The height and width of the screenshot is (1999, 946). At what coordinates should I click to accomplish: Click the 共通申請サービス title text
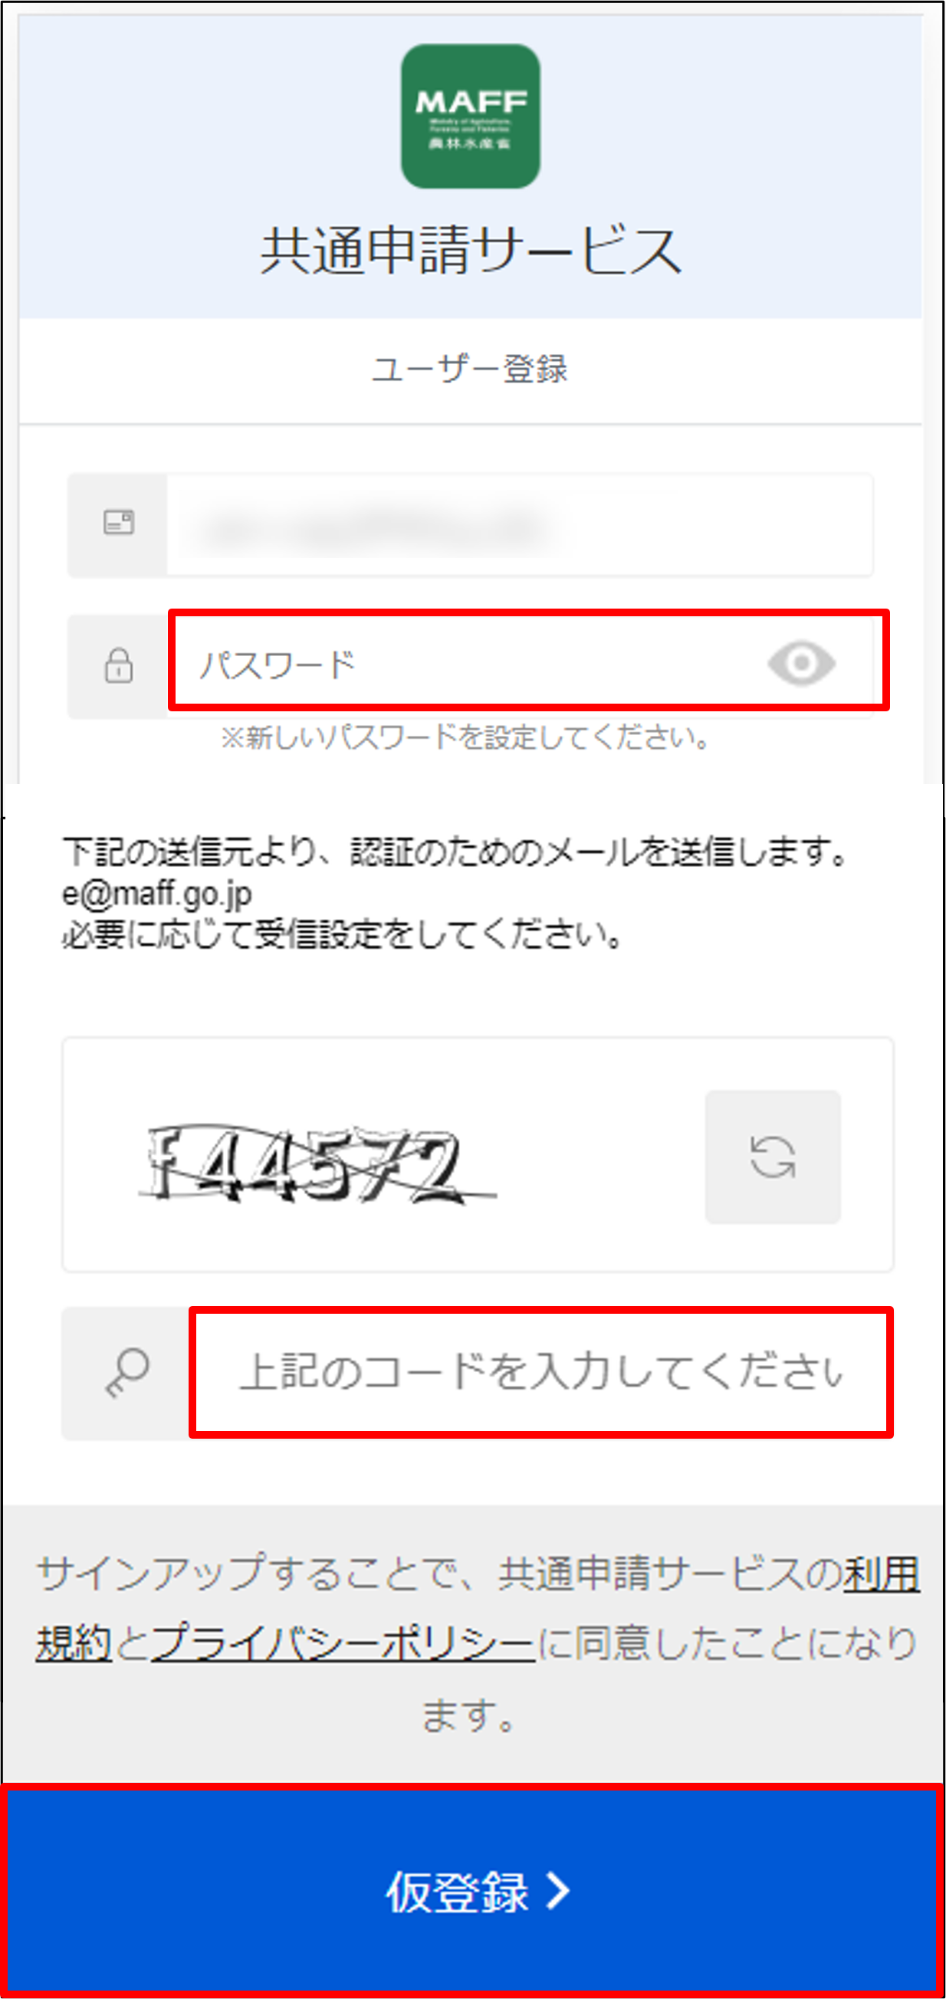click(x=471, y=251)
